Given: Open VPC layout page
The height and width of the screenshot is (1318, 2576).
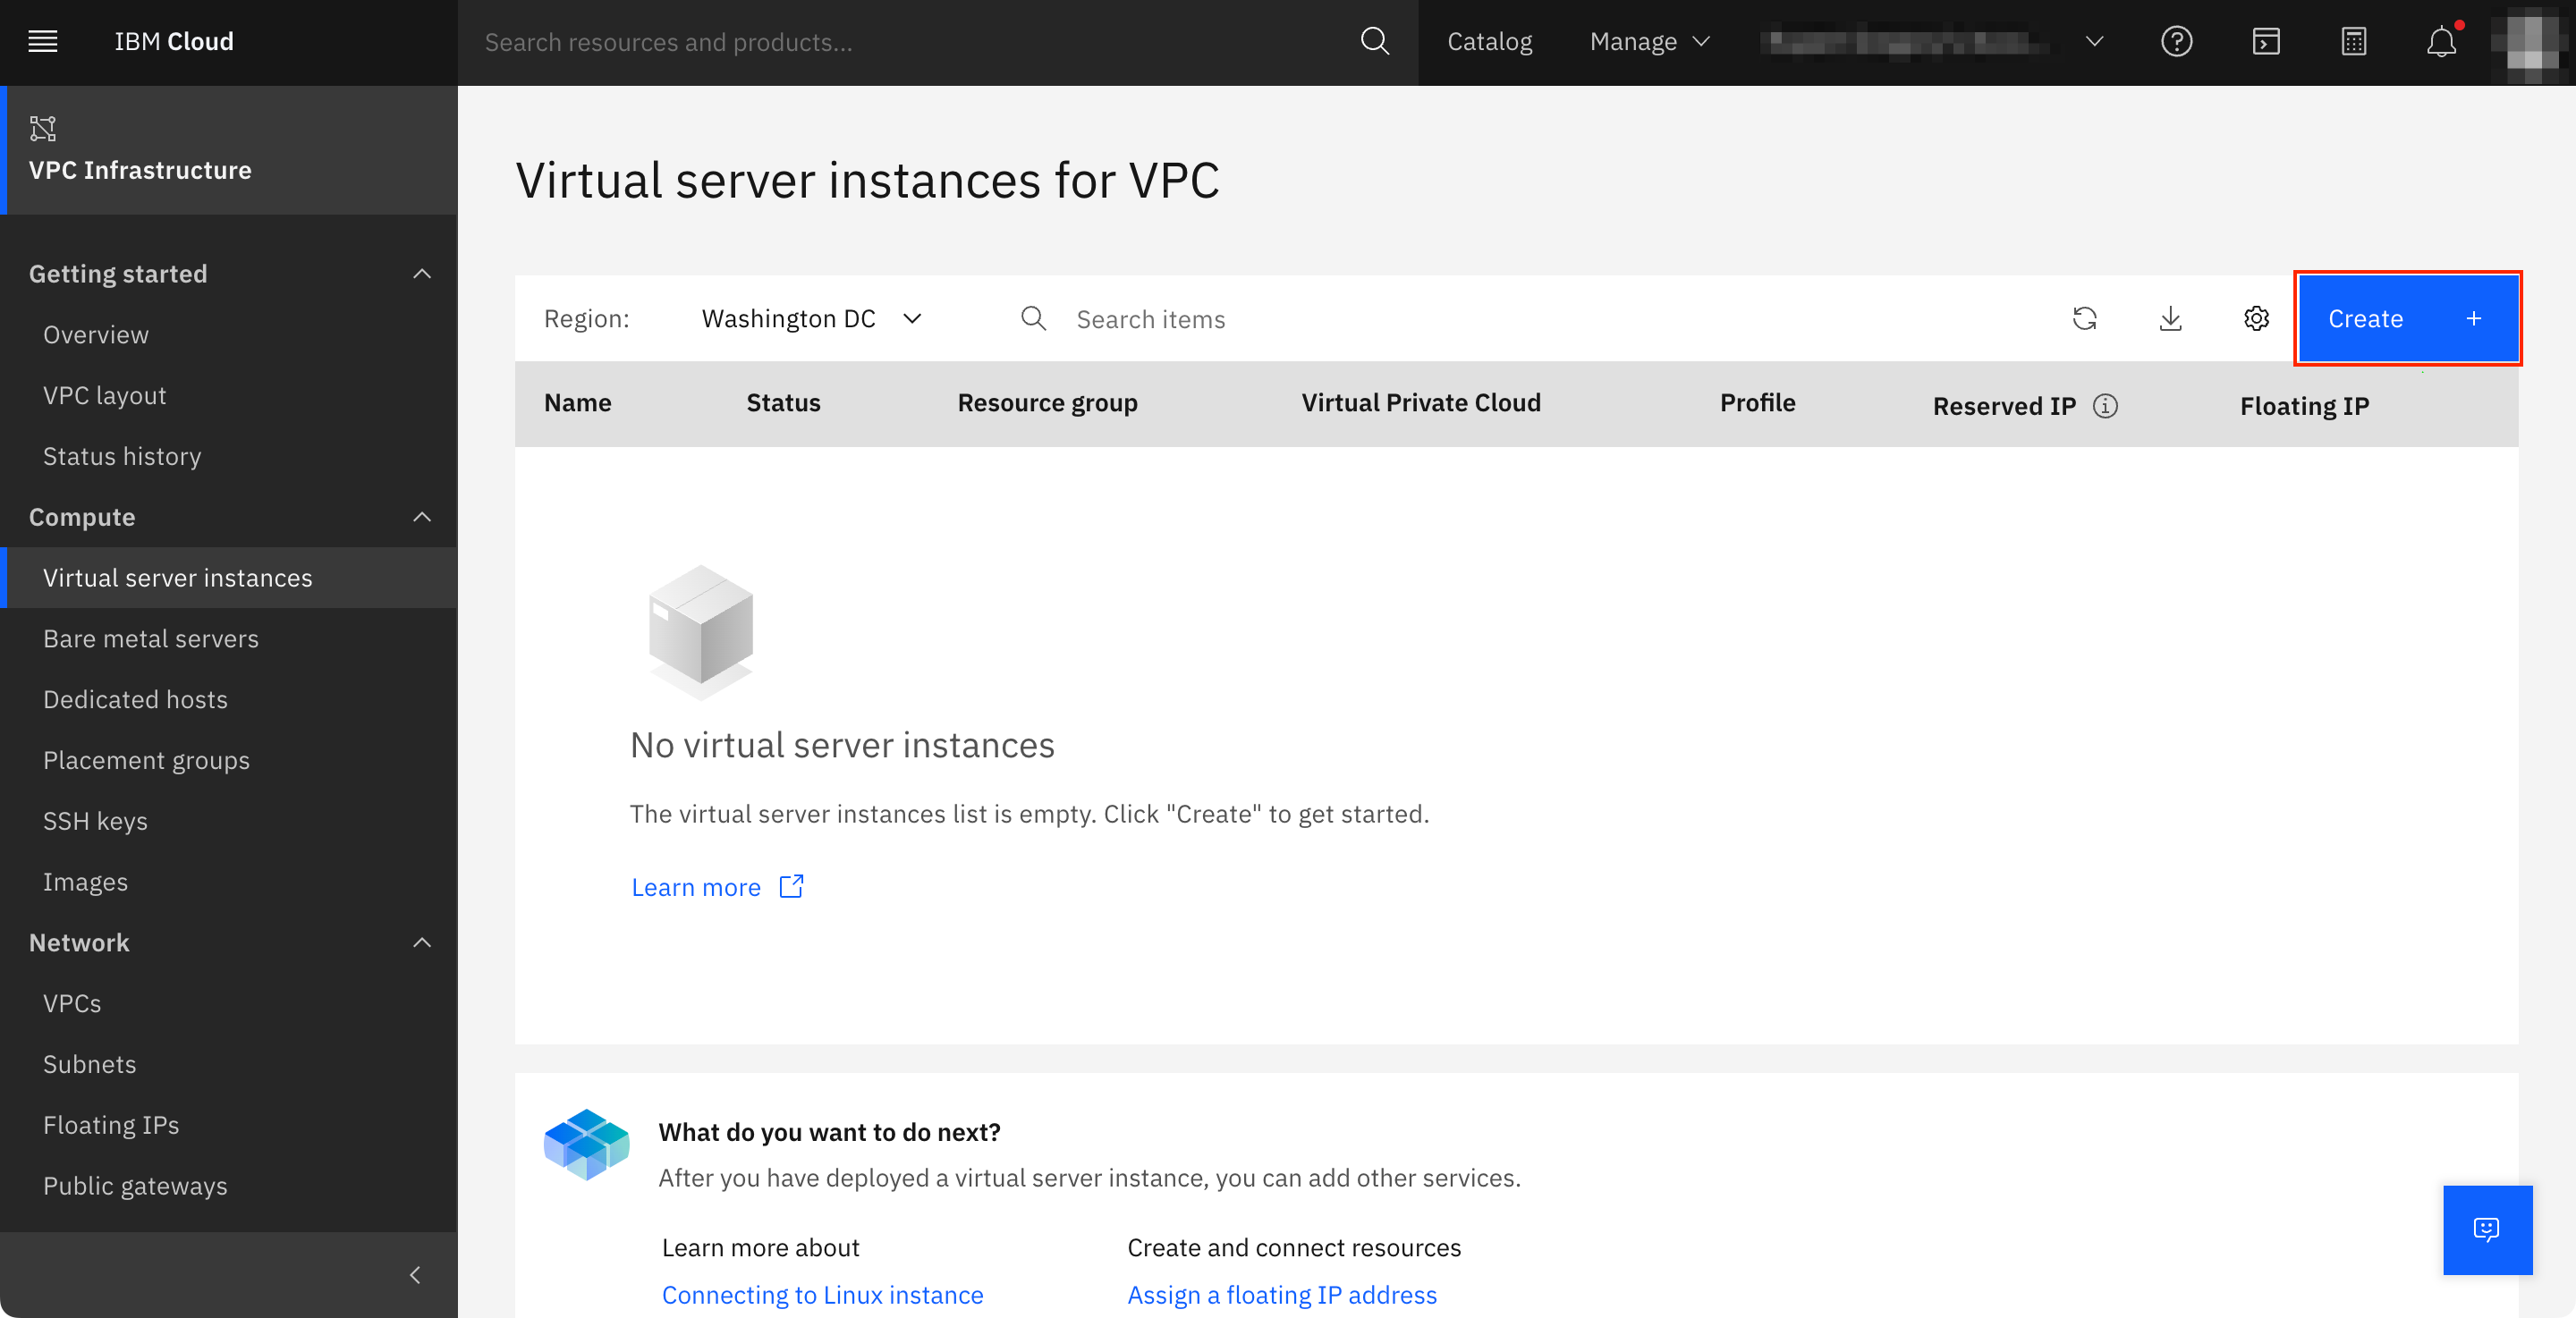Looking at the screenshot, I should pos(105,396).
